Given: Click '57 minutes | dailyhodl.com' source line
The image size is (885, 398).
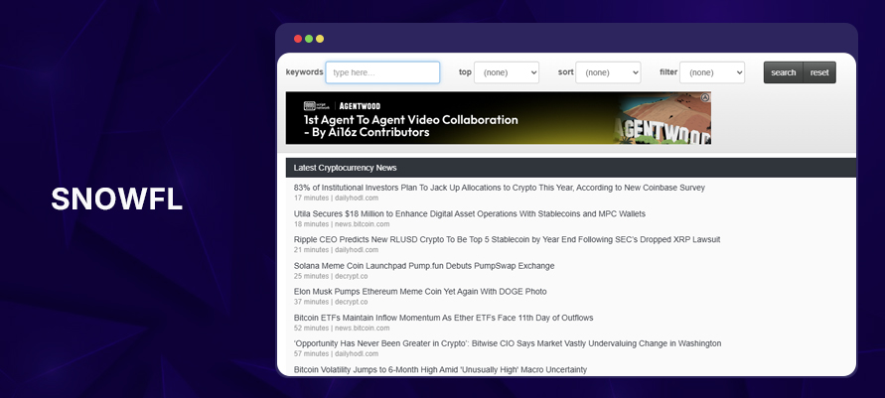Looking at the screenshot, I should [336, 353].
